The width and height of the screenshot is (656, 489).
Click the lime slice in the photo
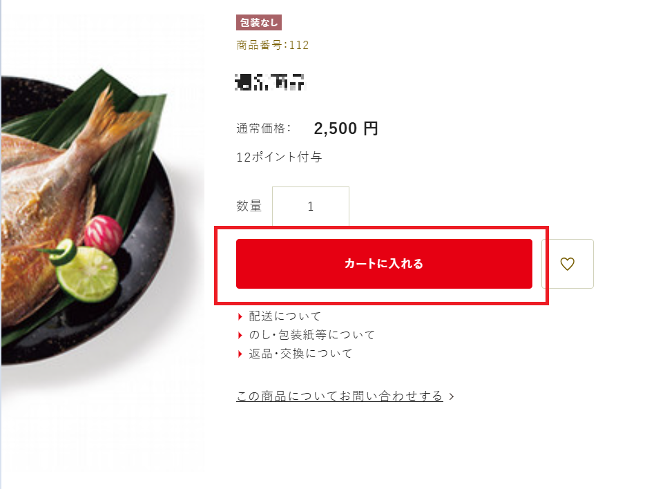[87, 274]
